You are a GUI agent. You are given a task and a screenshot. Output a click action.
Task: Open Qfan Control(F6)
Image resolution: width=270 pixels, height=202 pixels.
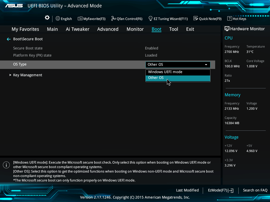point(127,19)
